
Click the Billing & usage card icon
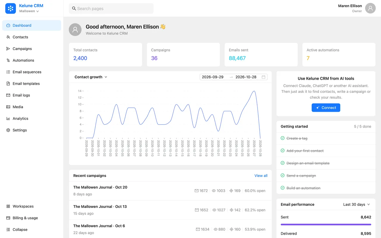pyautogui.click(x=8, y=218)
